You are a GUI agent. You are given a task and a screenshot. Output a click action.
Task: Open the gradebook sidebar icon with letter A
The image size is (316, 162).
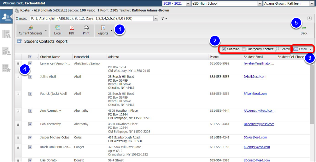tap(6, 34)
